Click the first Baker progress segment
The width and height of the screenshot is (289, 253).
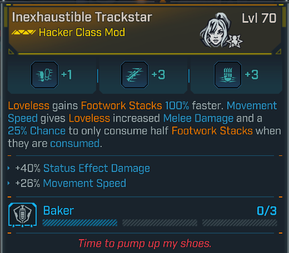coord(80,222)
